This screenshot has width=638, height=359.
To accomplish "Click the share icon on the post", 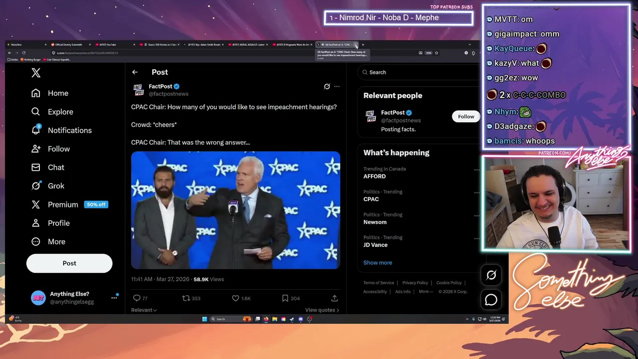I will [334, 298].
